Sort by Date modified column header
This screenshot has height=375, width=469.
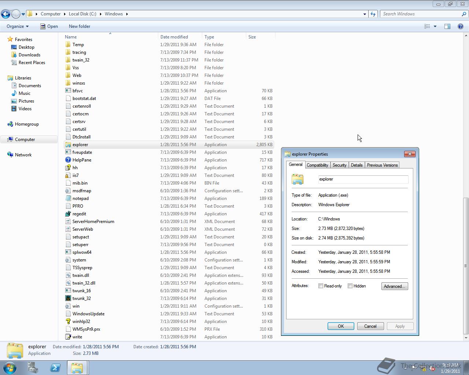tap(180, 37)
